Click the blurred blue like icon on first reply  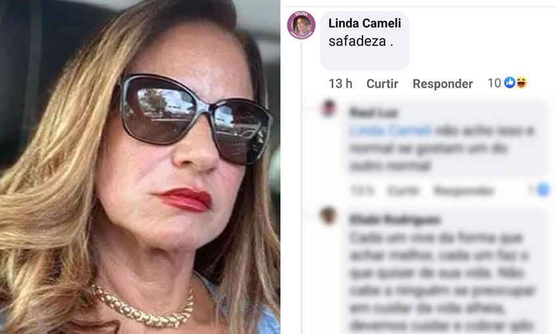click(x=543, y=190)
